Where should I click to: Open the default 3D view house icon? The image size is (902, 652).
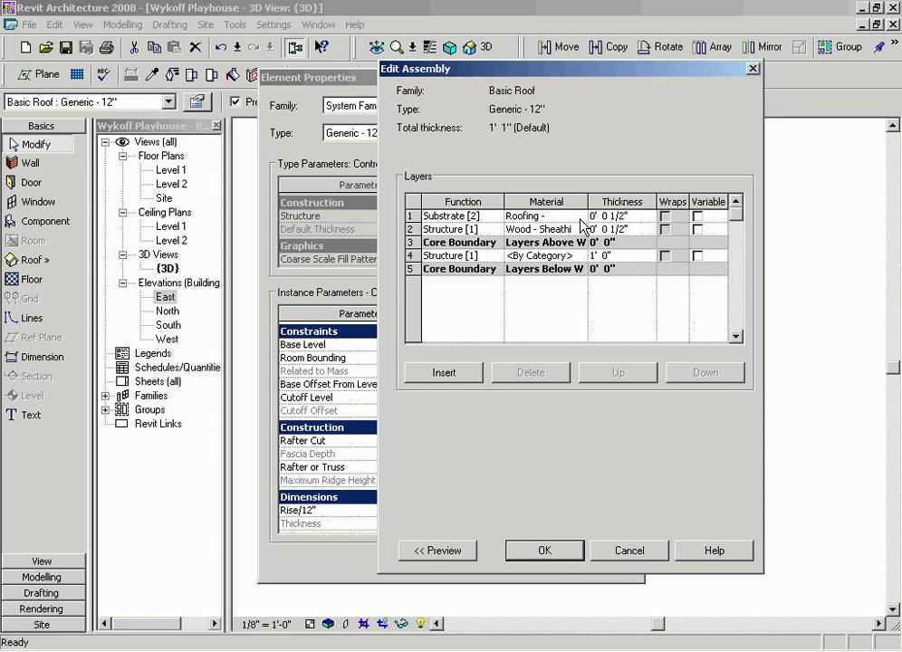click(x=469, y=47)
